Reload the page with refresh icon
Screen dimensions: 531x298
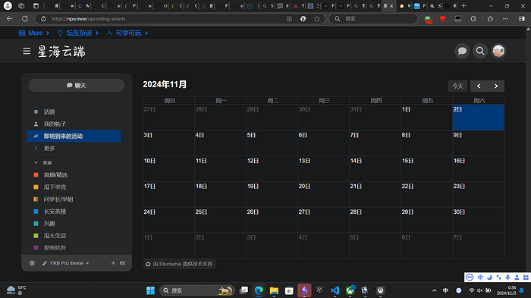tap(25, 19)
